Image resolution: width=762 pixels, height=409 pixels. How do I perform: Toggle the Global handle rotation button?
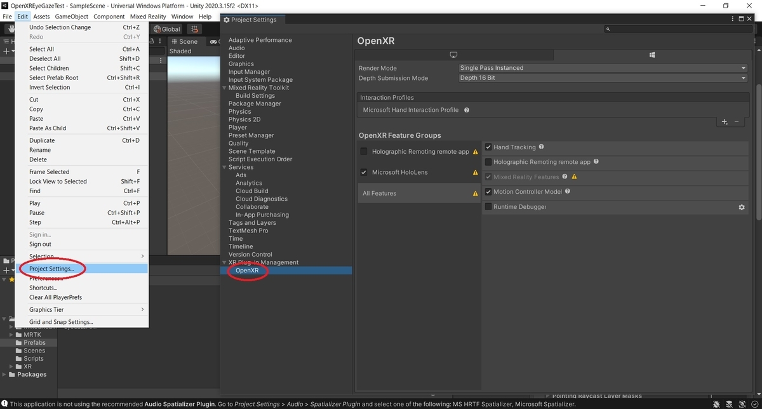pos(166,29)
